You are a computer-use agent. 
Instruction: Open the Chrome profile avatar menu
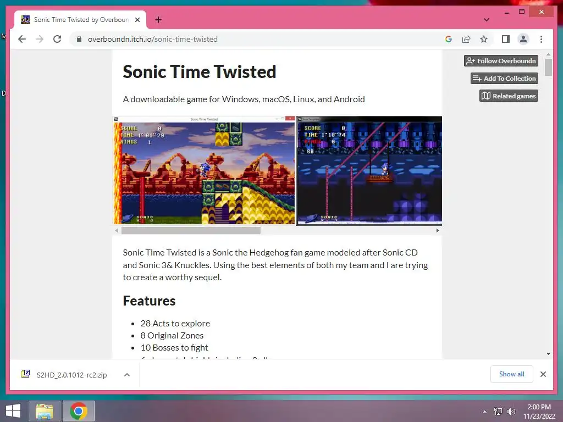pyautogui.click(x=523, y=39)
